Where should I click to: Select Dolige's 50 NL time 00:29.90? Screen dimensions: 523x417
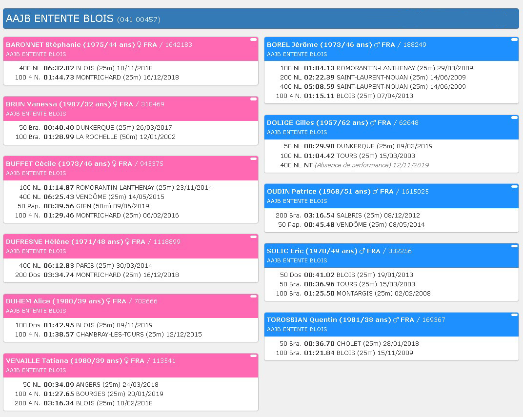click(x=319, y=146)
